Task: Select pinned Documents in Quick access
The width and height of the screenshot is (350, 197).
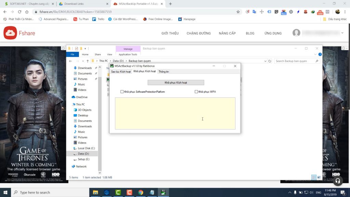Action: (x=85, y=74)
